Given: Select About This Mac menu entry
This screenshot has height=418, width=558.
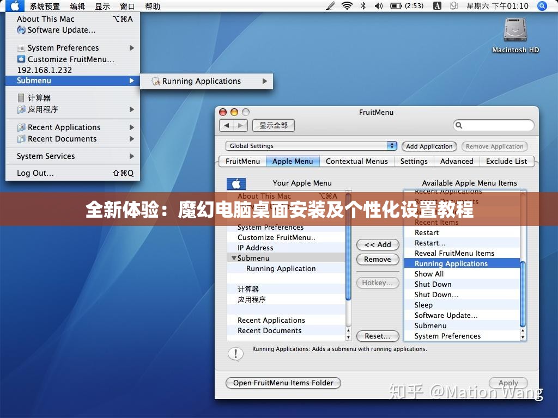Looking at the screenshot, I should [x=72, y=19].
